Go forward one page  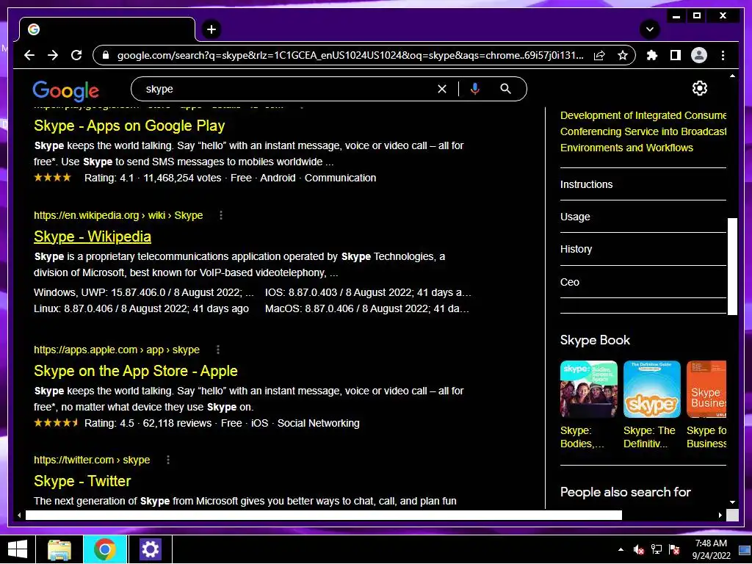coord(53,55)
